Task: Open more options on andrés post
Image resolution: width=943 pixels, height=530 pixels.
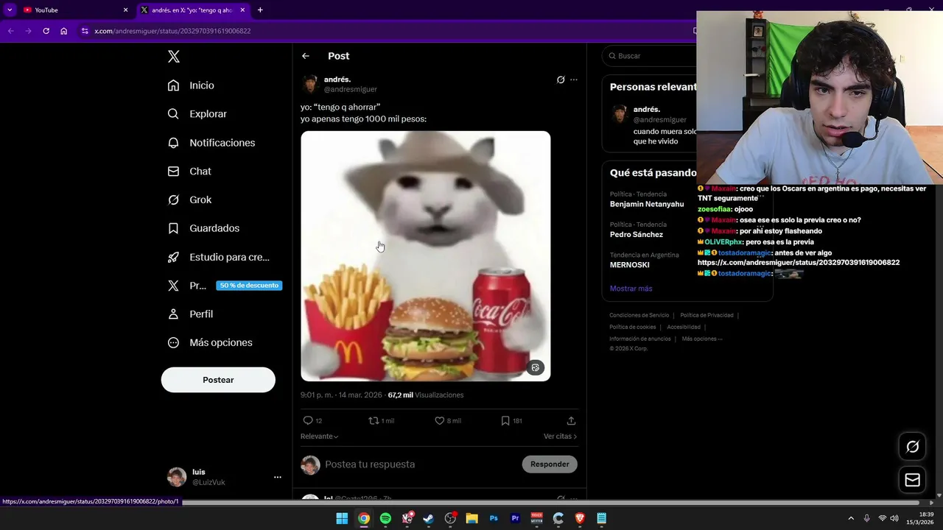Action: click(x=574, y=79)
